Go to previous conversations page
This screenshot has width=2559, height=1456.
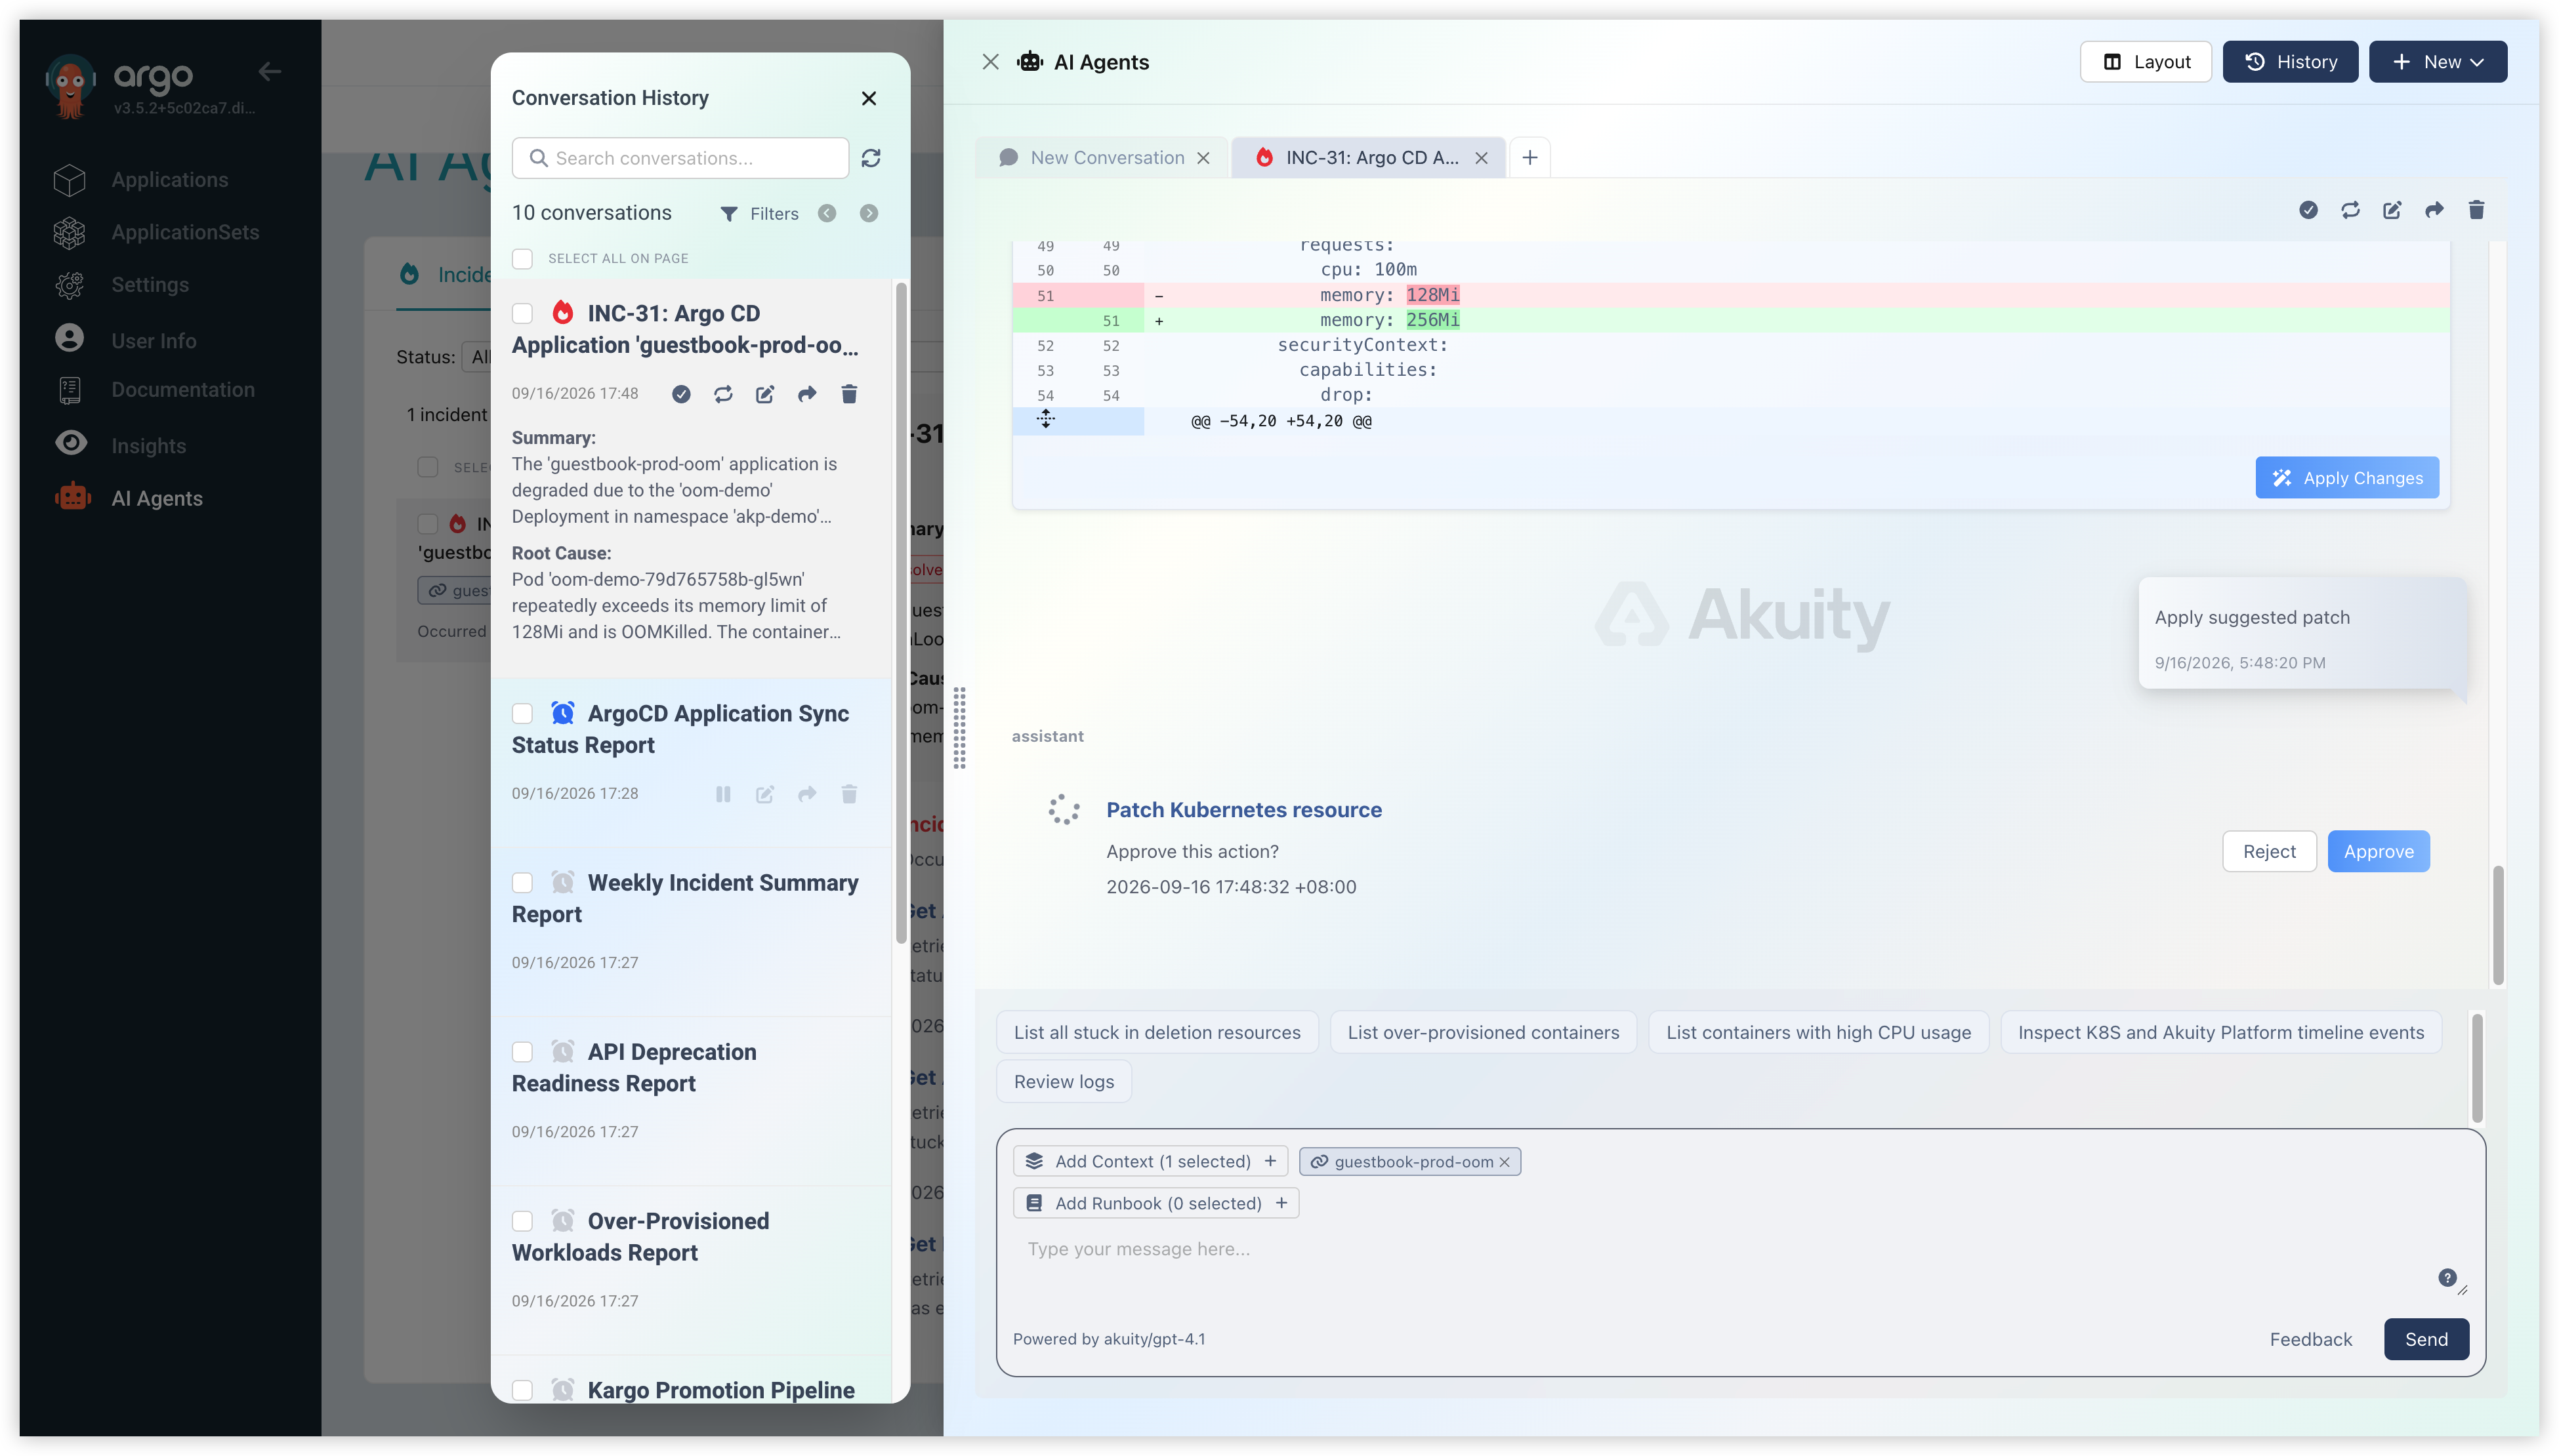pyautogui.click(x=826, y=213)
